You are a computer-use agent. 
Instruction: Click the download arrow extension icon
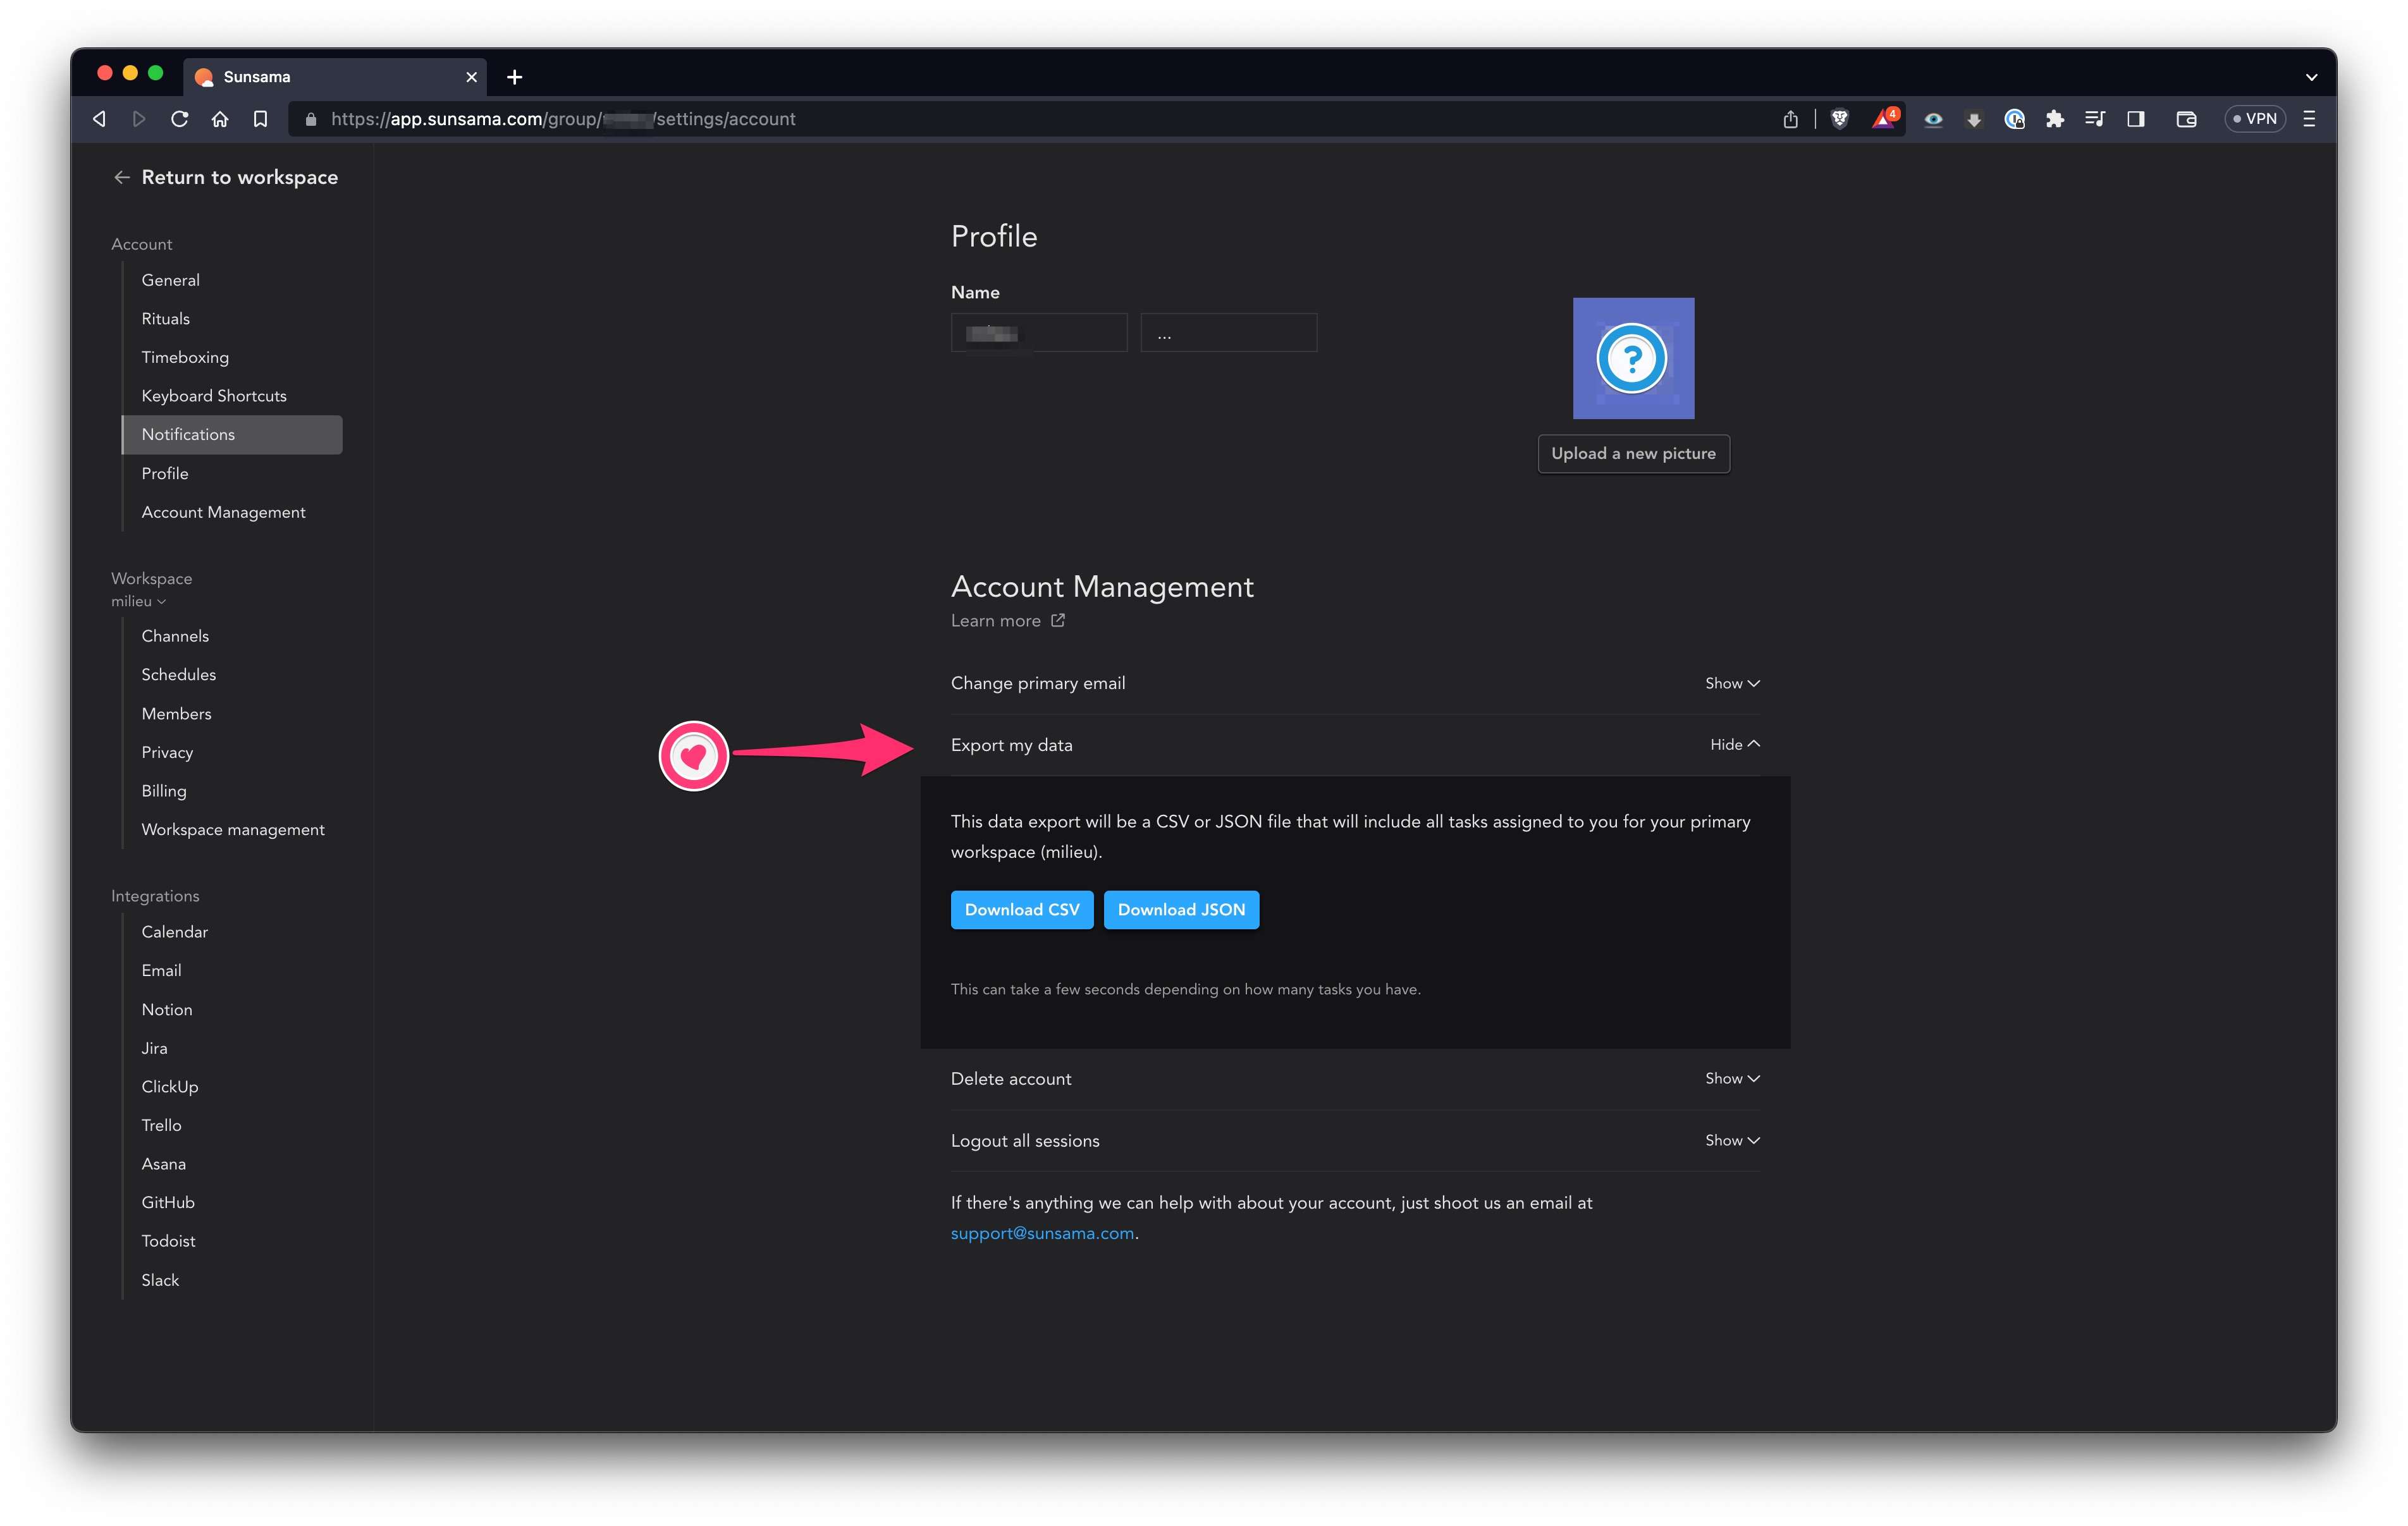[1973, 119]
